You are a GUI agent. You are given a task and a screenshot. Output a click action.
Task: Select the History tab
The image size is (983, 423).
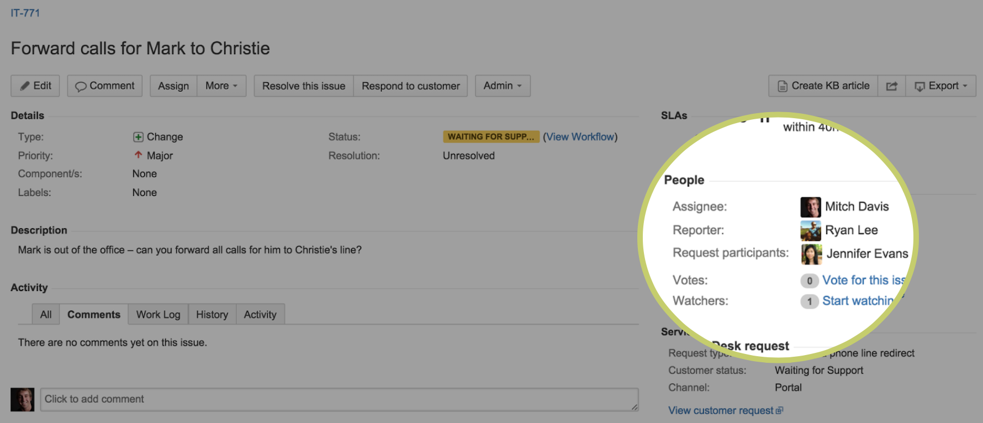(x=212, y=315)
